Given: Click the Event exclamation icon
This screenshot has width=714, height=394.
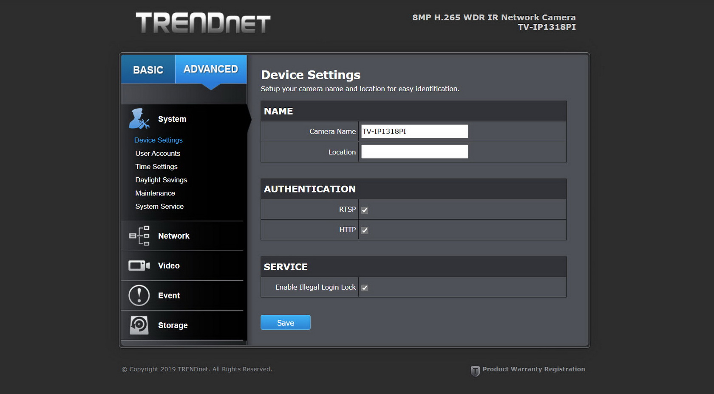Looking at the screenshot, I should pyautogui.click(x=139, y=296).
